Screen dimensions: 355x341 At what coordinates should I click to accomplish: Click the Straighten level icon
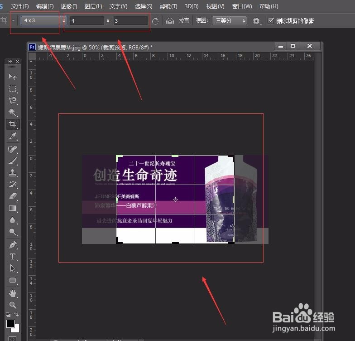[170, 21]
